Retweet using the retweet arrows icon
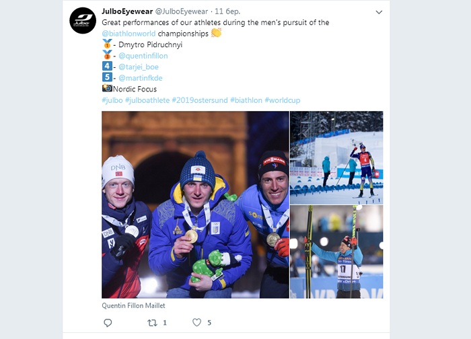Image resolution: width=471 pixels, height=339 pixels. pos(152,323)
